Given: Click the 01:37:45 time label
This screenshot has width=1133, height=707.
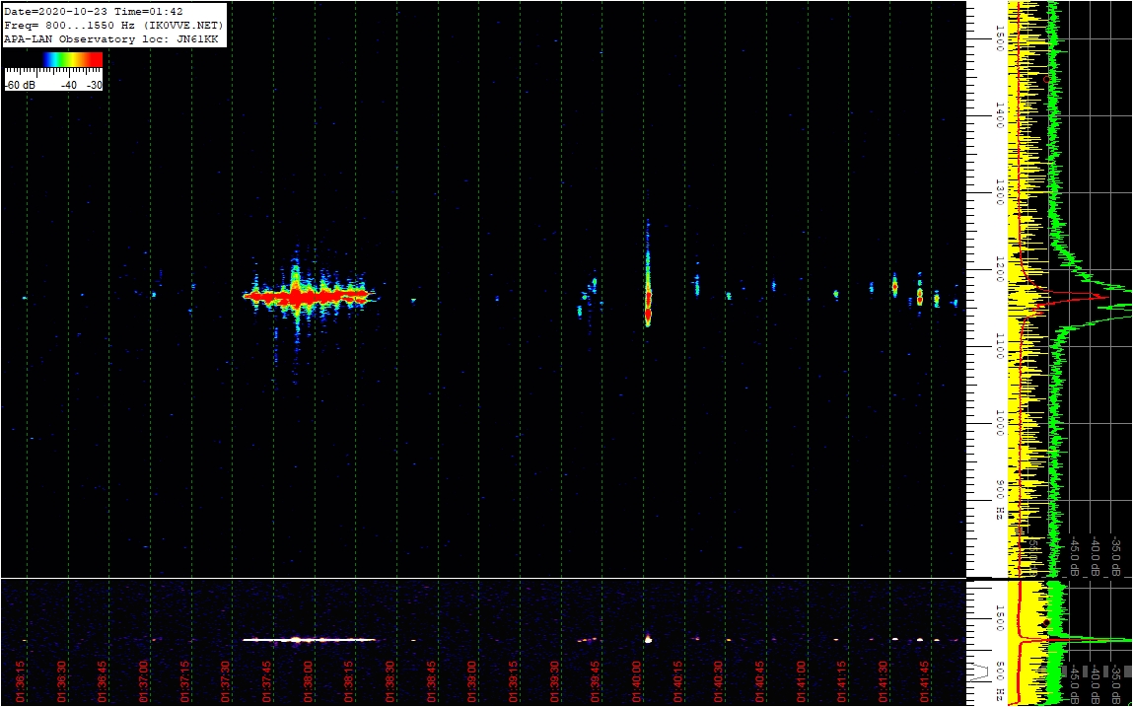Looking at the screenshot, I should 266,681.
